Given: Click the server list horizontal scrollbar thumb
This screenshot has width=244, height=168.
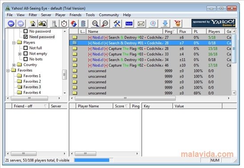Looking at the screenshot, I should tap(125, 98).
